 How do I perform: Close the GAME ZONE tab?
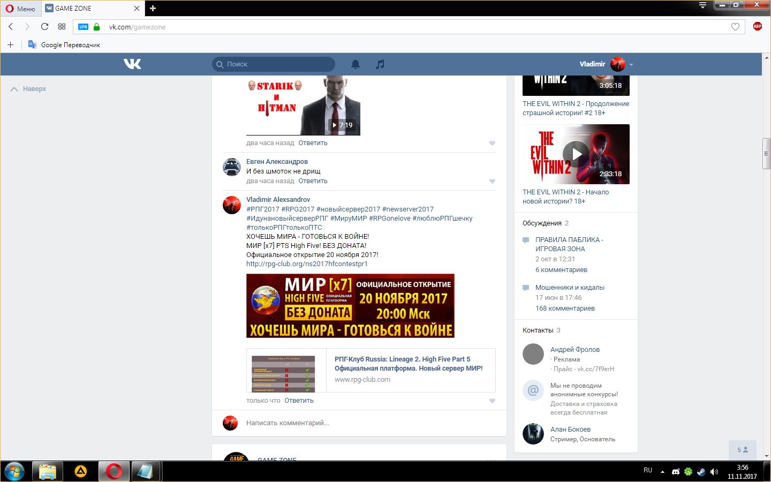tap(137, 8)
